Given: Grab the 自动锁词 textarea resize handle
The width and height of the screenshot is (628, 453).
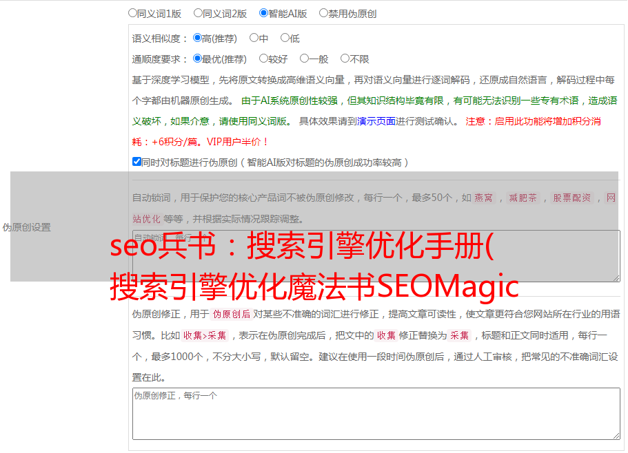Looking at the screenshot, I should point(616,278).
